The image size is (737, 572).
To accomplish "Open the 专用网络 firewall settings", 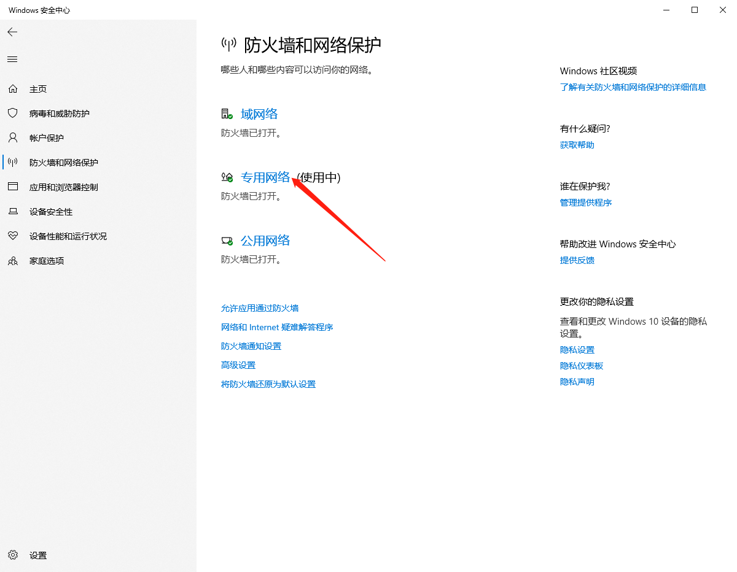I will (265, 178).
